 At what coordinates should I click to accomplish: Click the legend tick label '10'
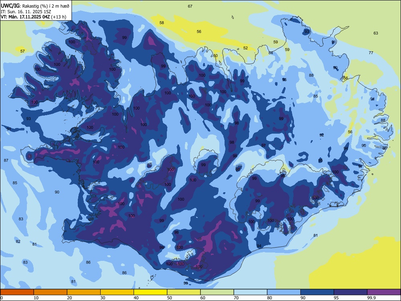point(36,298)
